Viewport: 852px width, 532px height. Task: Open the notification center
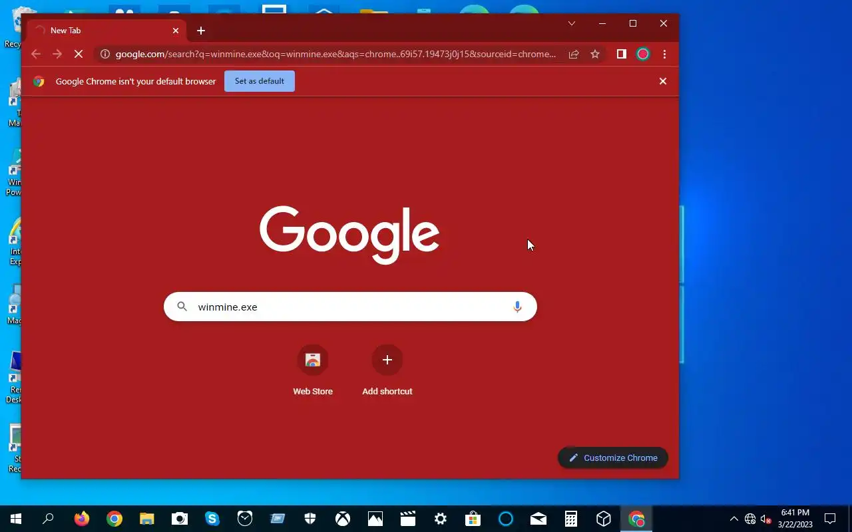pyautogui.click(x=830, y=519)
